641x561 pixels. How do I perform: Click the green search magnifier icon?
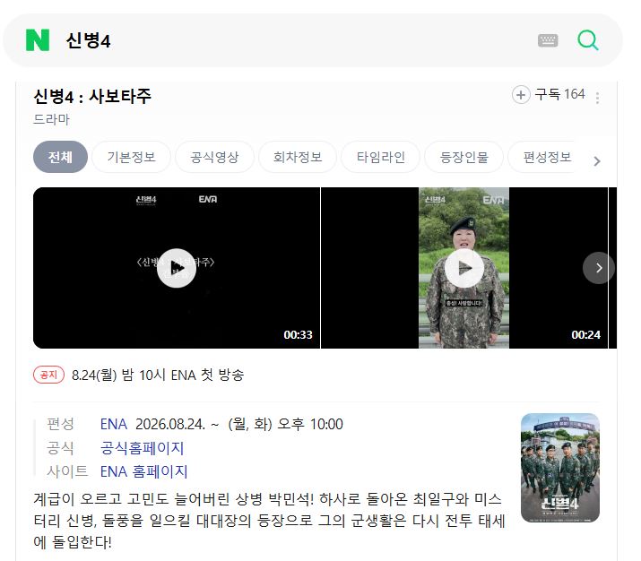tap(588, 40)
